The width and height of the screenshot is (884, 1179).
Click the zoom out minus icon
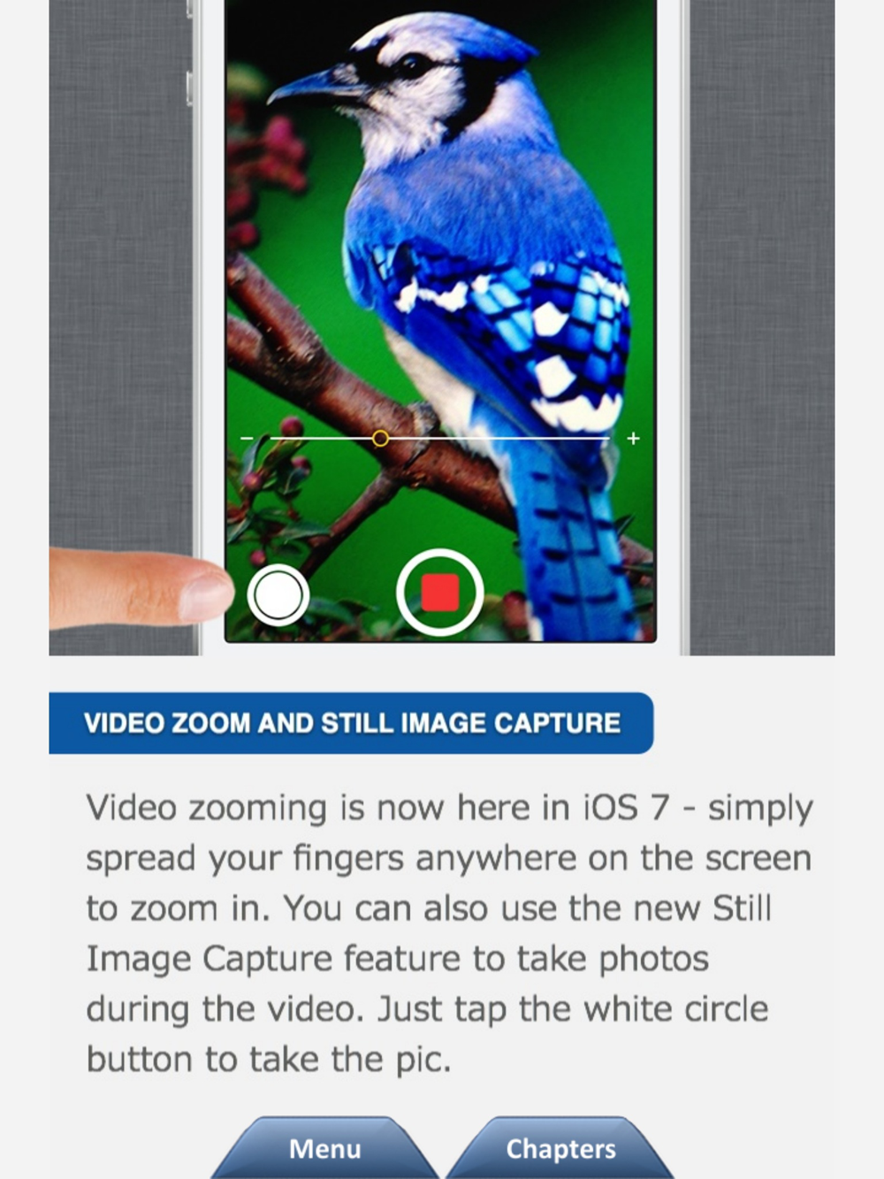pos(248,438)
